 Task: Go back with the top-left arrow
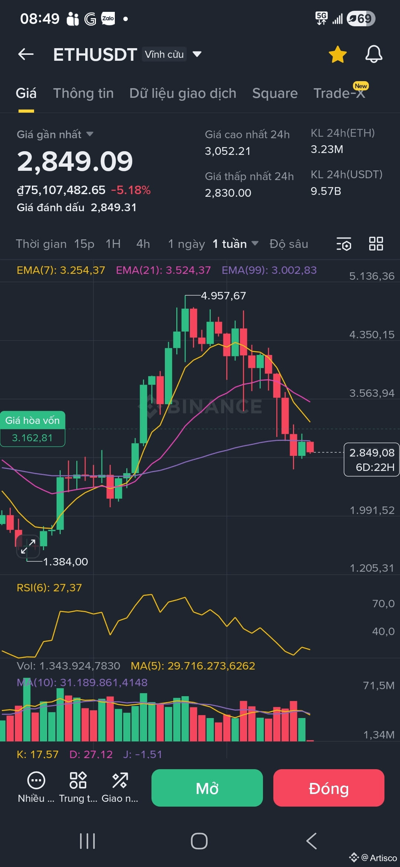click(x=26, y=54)
